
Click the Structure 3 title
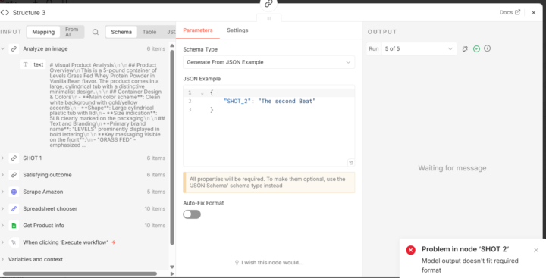29,13
